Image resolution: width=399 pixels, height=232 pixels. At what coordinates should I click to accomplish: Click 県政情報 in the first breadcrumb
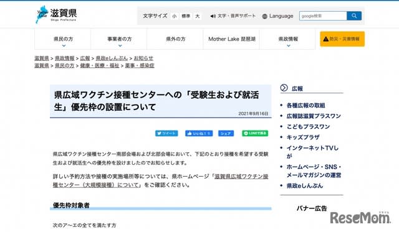65,58
